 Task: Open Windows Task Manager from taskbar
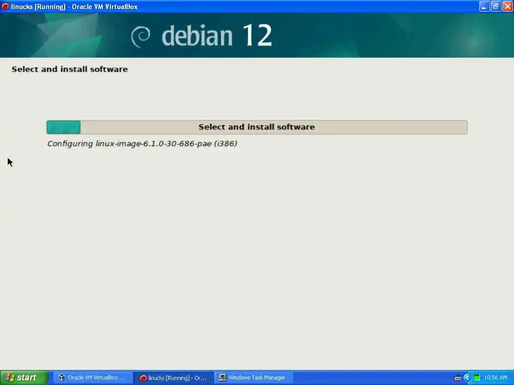(x=254, y=377)
